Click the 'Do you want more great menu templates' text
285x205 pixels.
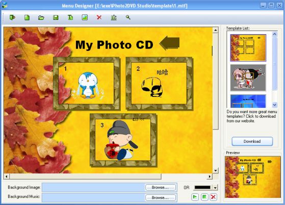point(252,116)
